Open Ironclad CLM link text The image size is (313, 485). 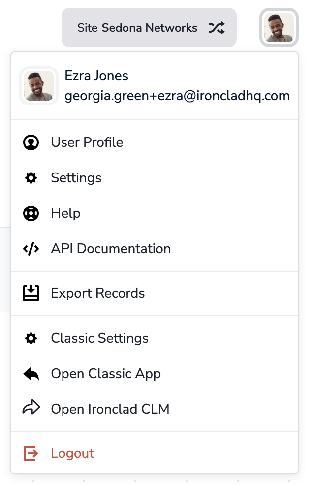(x=110, y=409)
